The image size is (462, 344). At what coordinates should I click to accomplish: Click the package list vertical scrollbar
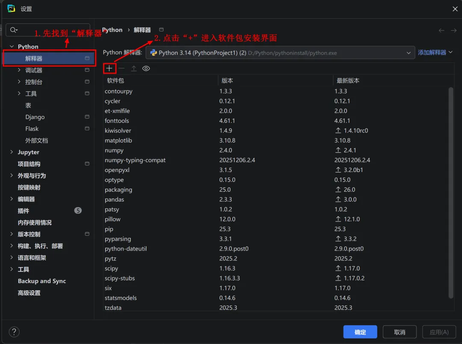pyautogui.click(x=451, y=192)
